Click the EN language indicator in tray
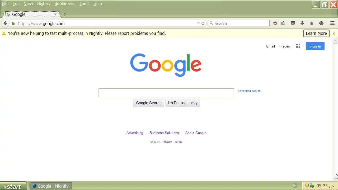The height and width of the screenshot is (190, 338). click(x=295, y=186)
